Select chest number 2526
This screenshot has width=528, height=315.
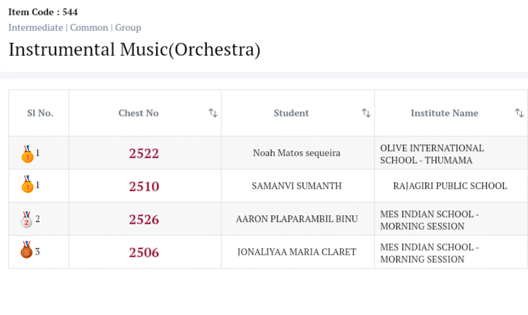(x=144, y=219)
